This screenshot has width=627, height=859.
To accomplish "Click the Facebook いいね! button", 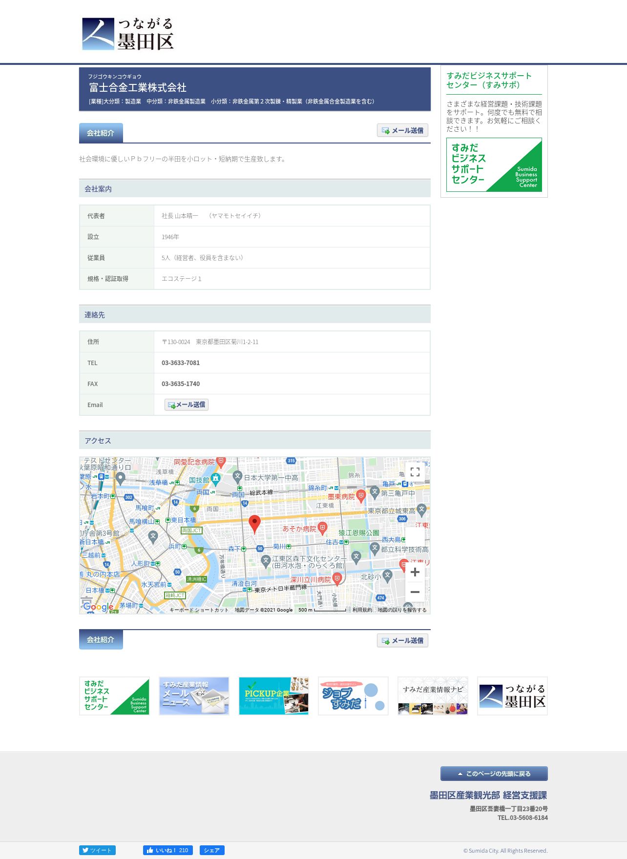I will point(168,850).
